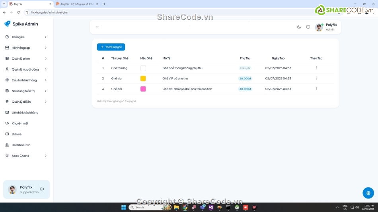Log out using the sidebar logout icon
The width and height of the screenshot is (378, 212).
tap(43, 189)
